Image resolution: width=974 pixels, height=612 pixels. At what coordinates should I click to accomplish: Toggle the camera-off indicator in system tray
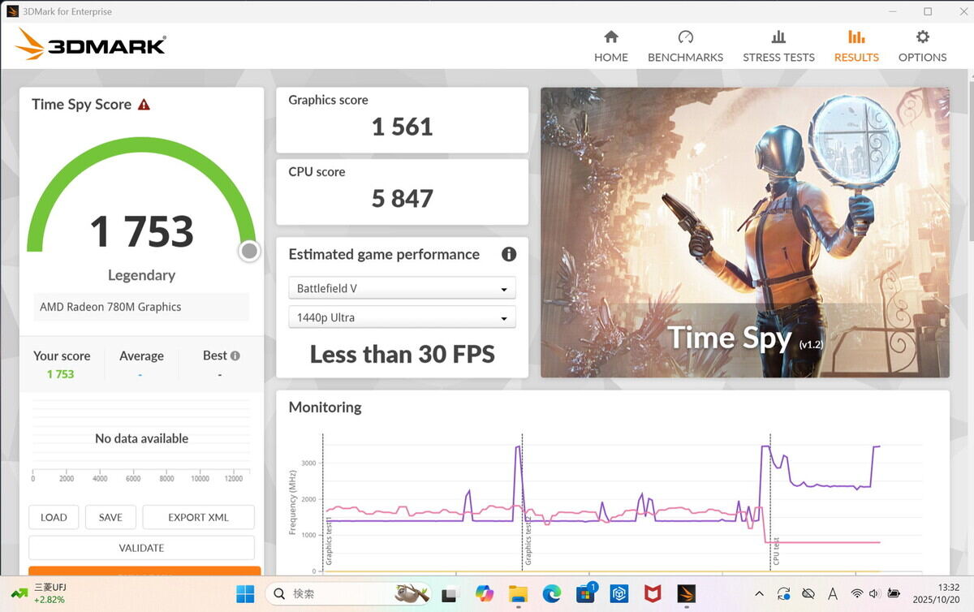[x=808, y=593]
